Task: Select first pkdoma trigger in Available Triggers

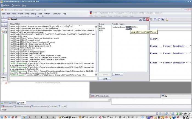Action: [116, 27]
